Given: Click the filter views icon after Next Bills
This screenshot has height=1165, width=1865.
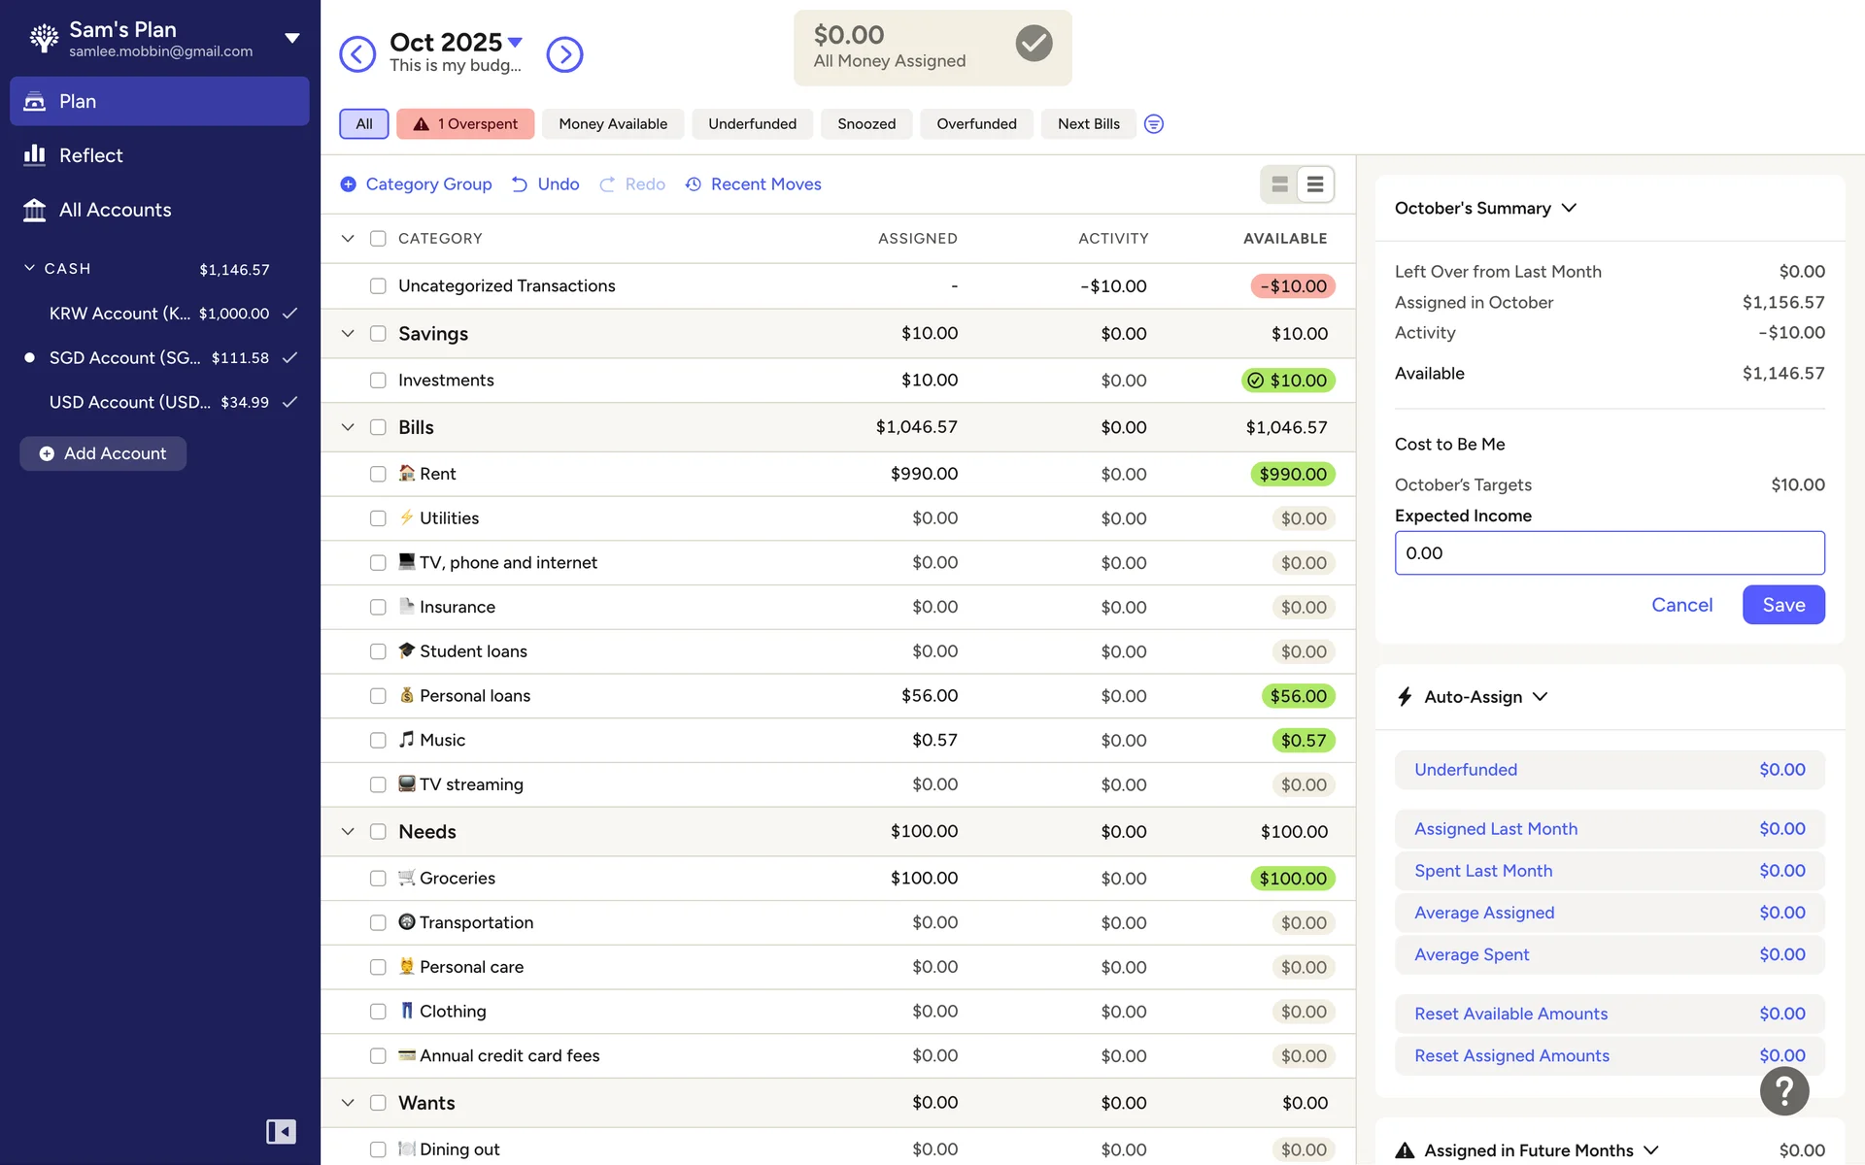Looking at the screenshot, I should point(1153,124).
